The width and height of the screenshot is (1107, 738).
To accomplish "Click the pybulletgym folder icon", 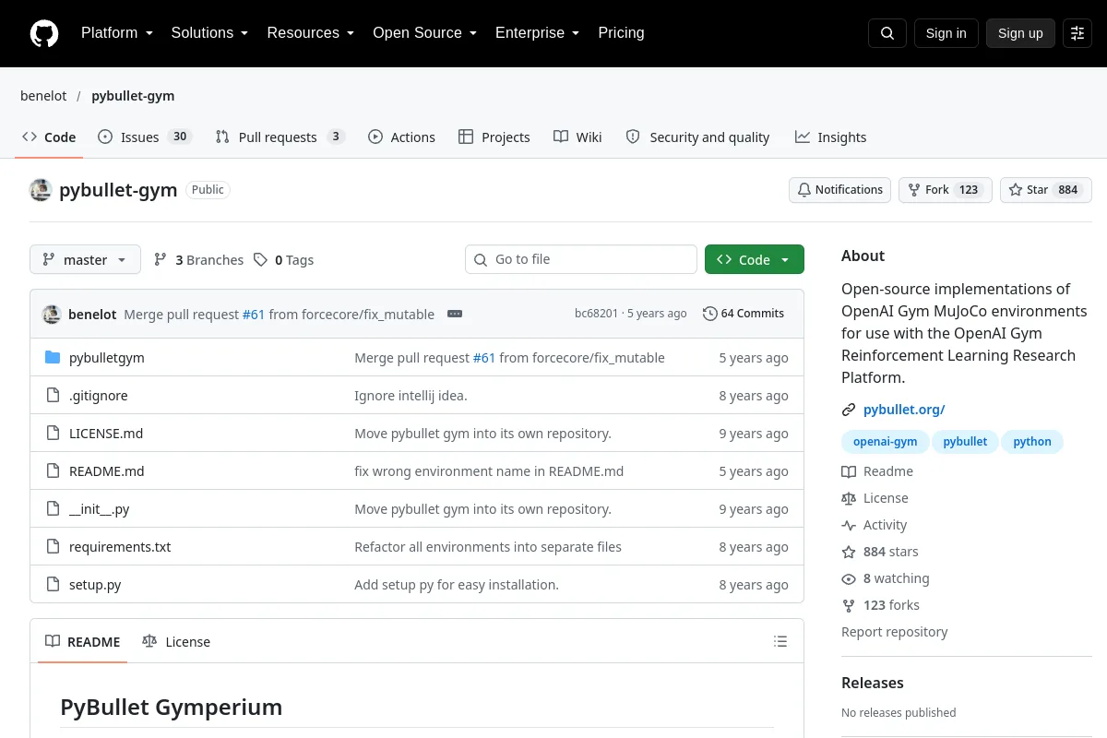I will (x=53, y=358).
